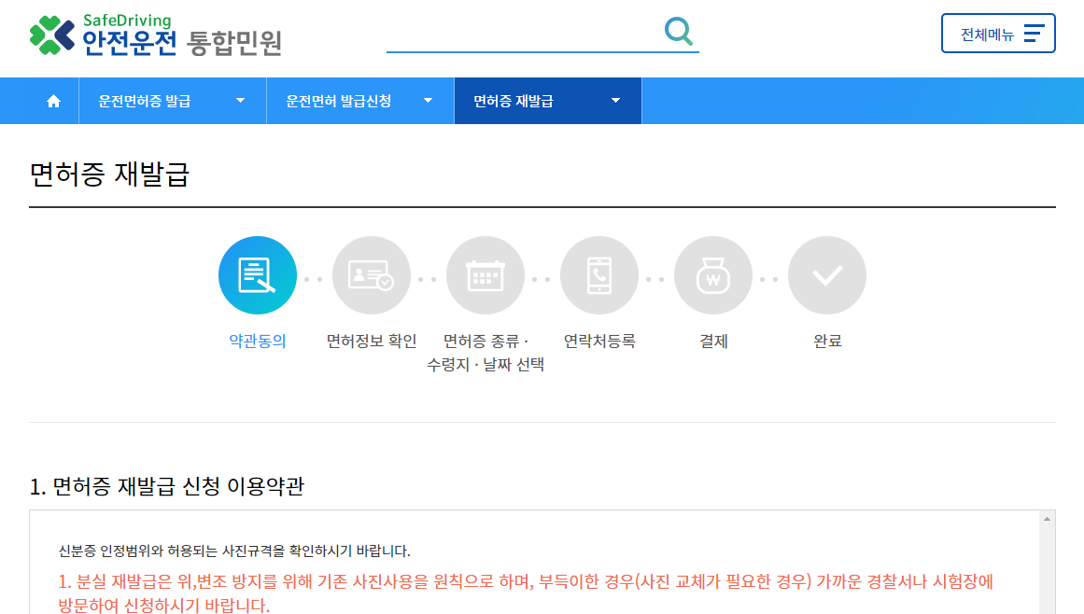Click the 연락처등록 phone step icon
This screenshot has height=614, width=1084.
598,274
